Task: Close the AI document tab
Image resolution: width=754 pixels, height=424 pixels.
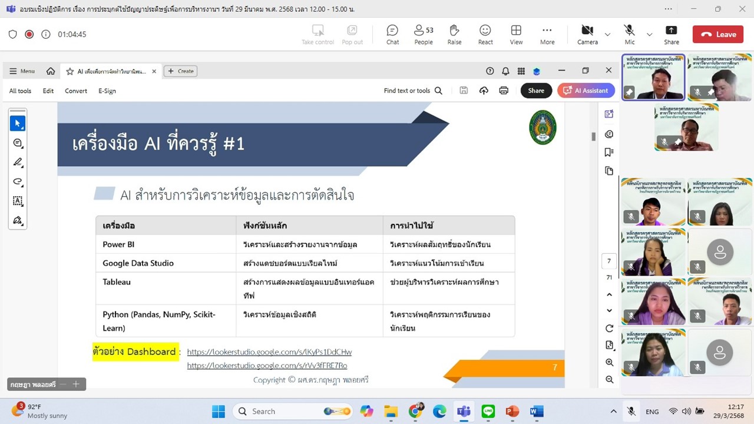Action: 154,71
